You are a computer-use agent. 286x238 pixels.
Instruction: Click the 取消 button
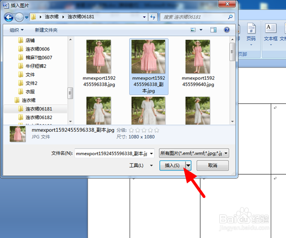pyautogui.click(x=213, y=166)
